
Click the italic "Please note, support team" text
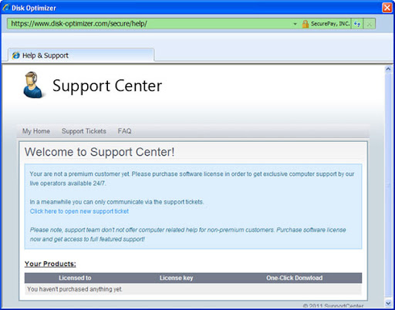(188, 234)
